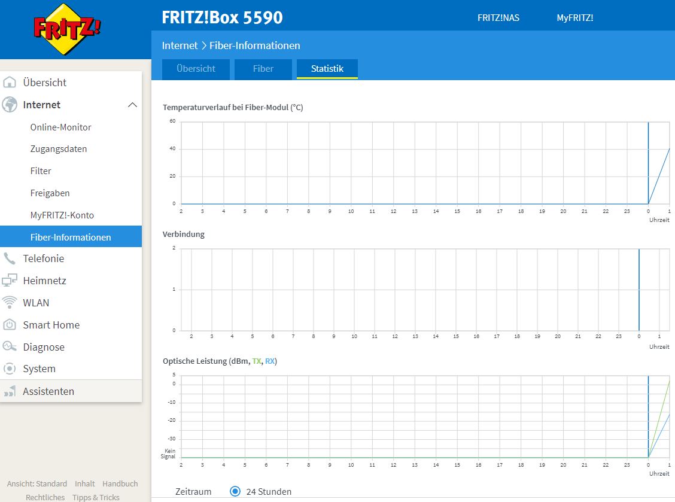Open the Assistenten menu
The image size is (675, 502).
(48, 391)
